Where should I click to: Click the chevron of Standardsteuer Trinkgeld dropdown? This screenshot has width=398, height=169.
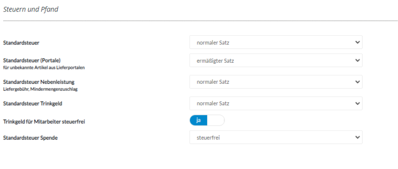(x=358, y=104)
